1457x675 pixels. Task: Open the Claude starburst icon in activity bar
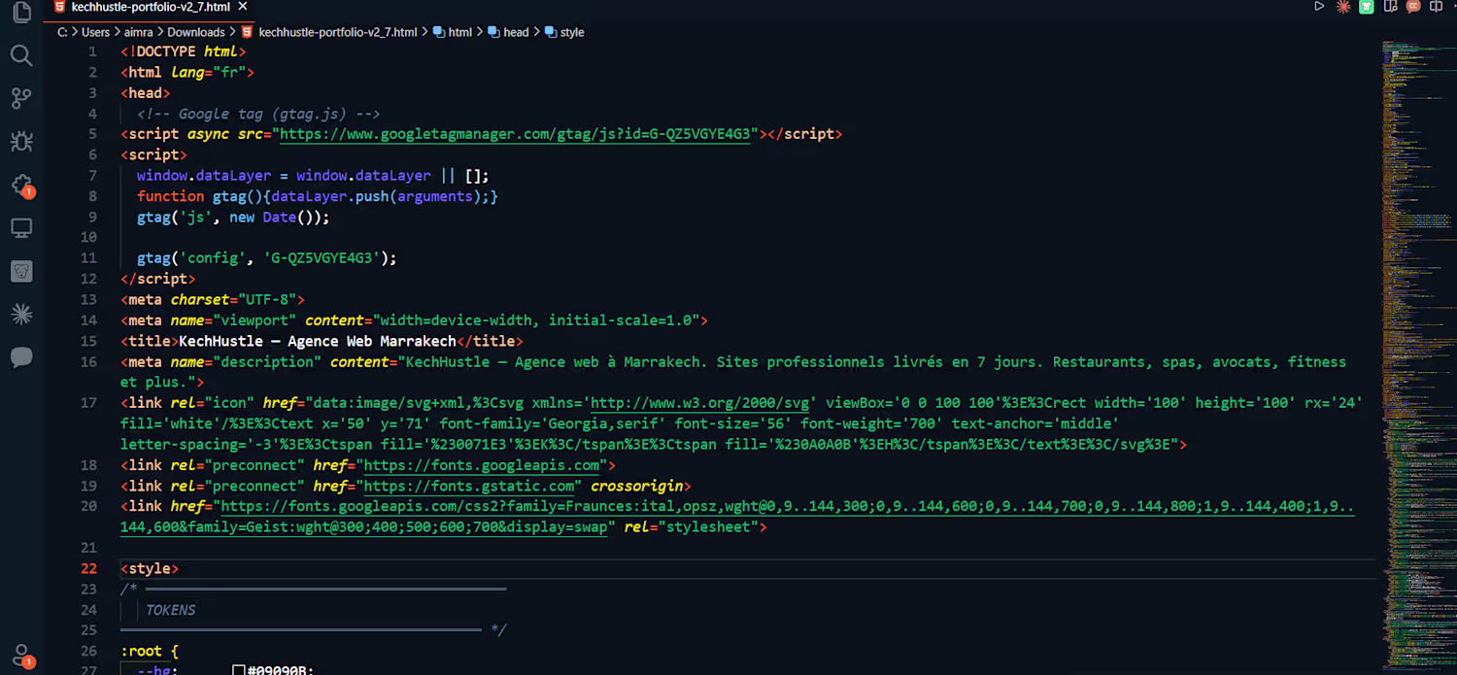click(21, 314)
